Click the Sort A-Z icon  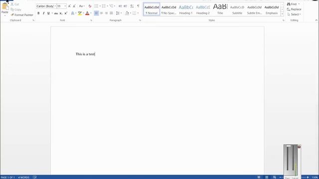(132, 6)
